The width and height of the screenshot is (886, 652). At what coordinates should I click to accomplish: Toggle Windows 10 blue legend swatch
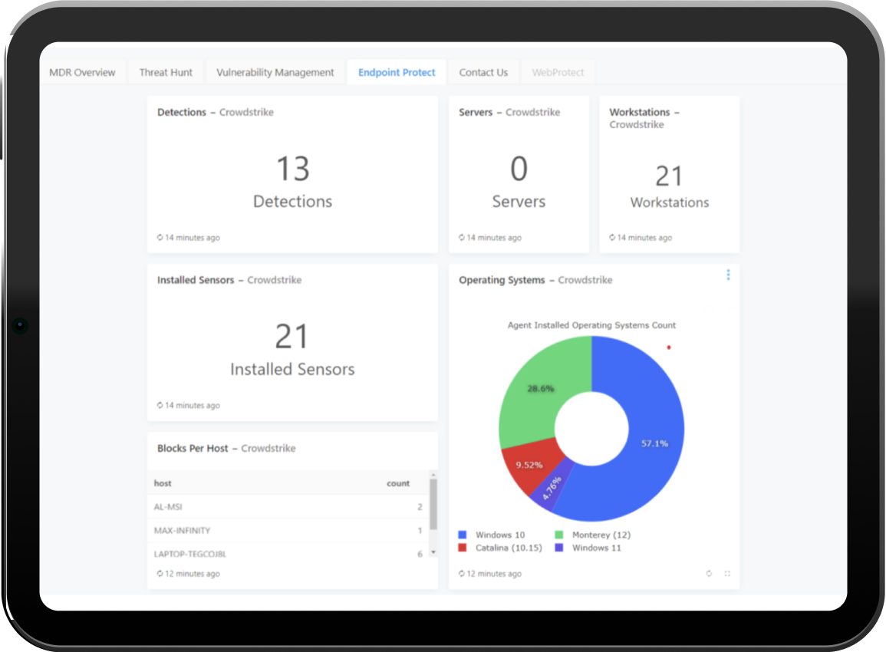(x=463, y=535)
